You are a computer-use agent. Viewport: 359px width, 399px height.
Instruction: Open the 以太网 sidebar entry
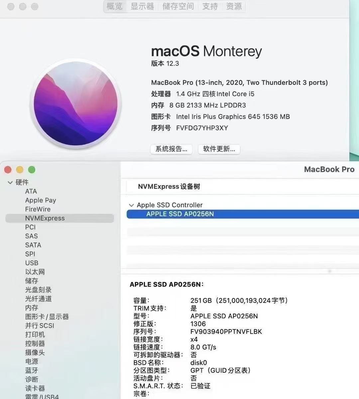pos(35,272)
